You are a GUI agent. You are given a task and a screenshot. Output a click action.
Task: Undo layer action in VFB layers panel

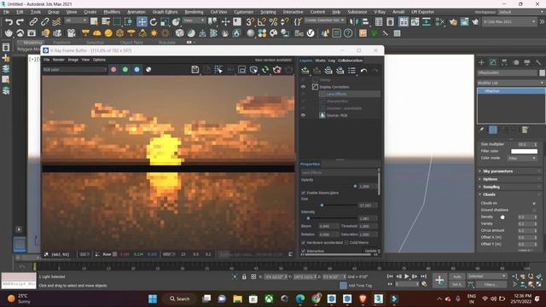pyautogui.click(x=363, y=71)
